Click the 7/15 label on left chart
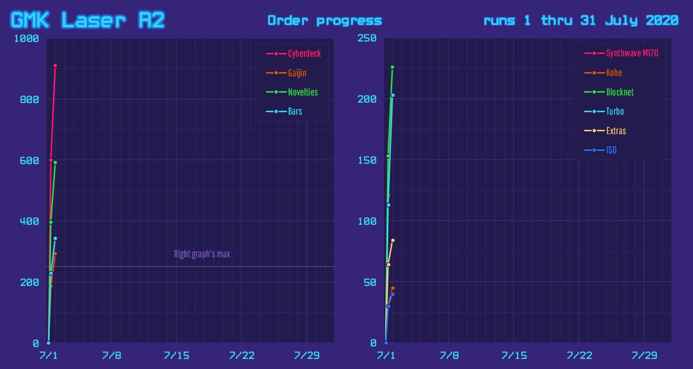This screenshot has height=369, width=693. pos(176,356)
